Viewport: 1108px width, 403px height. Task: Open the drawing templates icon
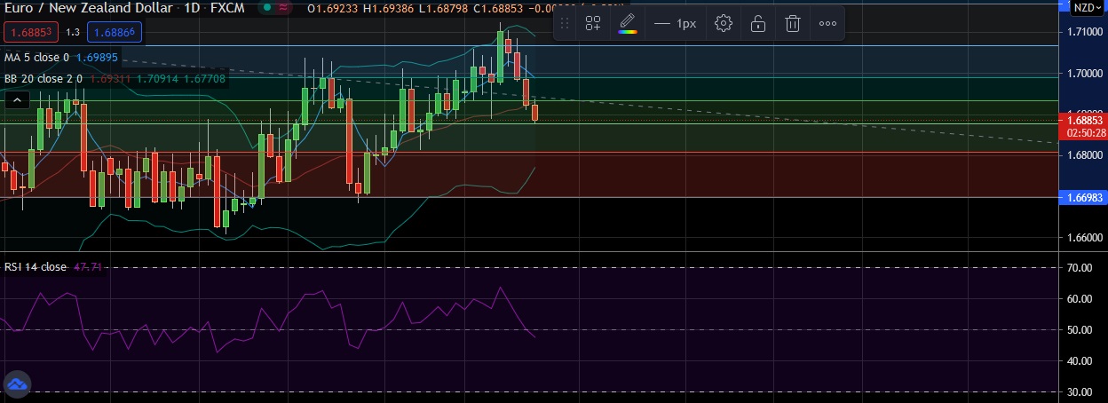coord(593,24)
